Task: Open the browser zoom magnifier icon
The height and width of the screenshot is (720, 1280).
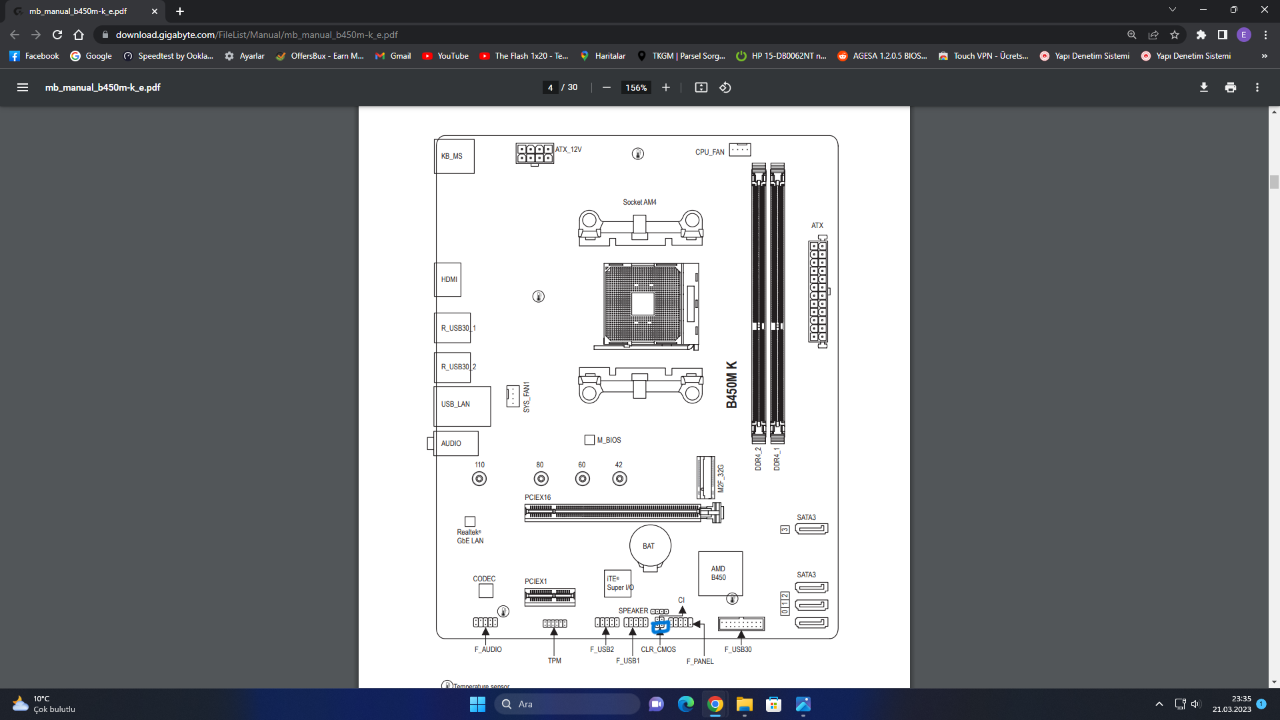Action: pyautogui.click(x=1132, y=35)
